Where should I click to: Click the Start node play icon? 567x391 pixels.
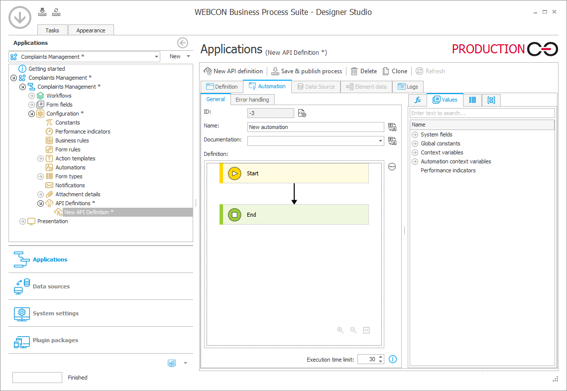tap(234, 173)
